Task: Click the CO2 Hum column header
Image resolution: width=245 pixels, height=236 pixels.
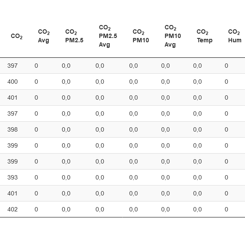Action: pyautogui.click(x=235, y=36)
